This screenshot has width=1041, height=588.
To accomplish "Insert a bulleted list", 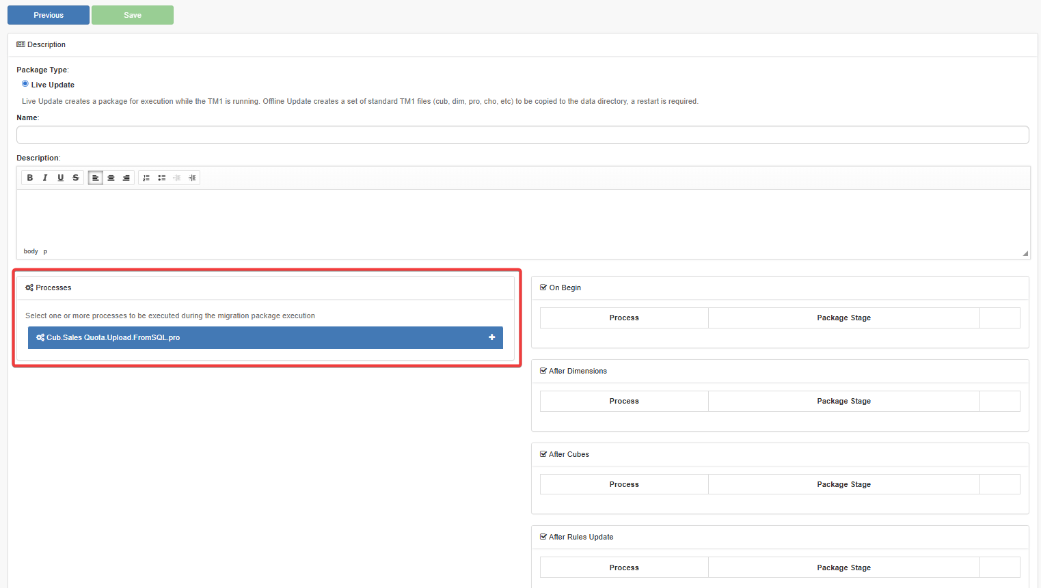I will pyautogui.click(x=162, y=178).
